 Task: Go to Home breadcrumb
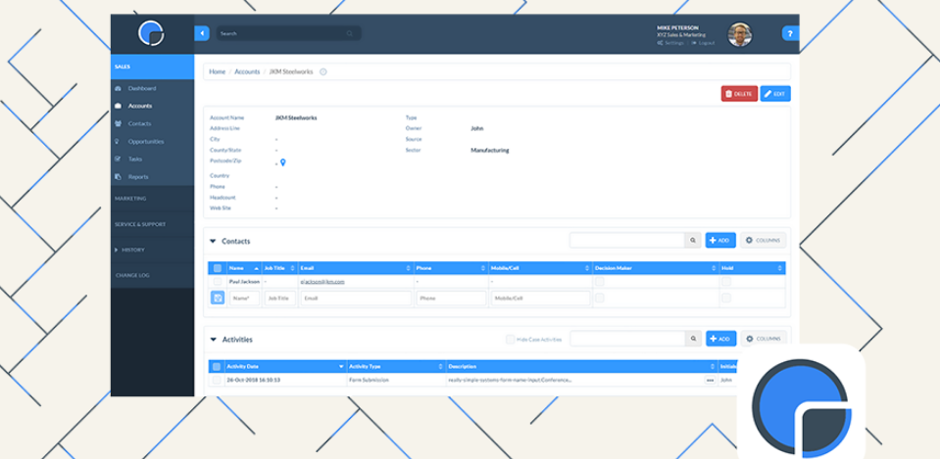pos(217,71)
